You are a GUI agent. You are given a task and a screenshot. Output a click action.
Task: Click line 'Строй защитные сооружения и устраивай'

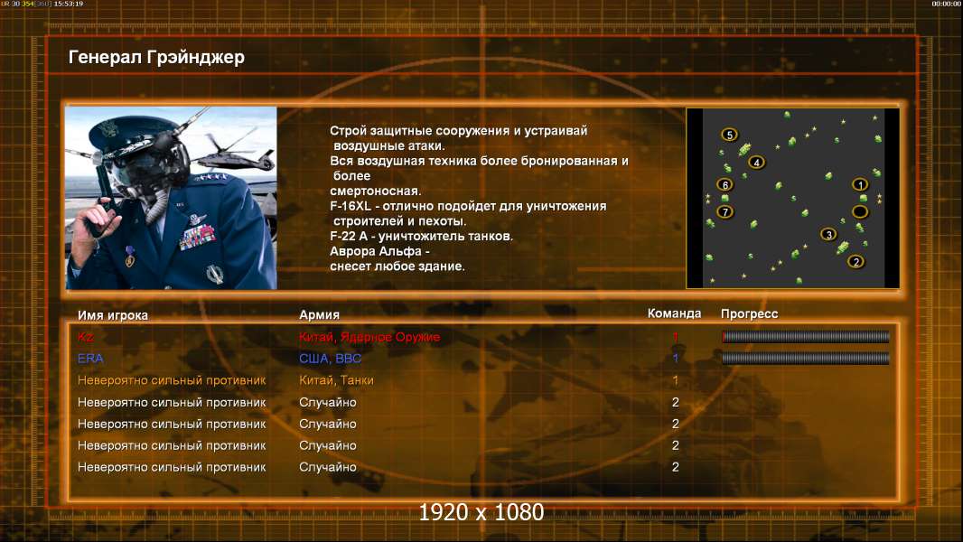pyautogui.click(x=458, y=131)
